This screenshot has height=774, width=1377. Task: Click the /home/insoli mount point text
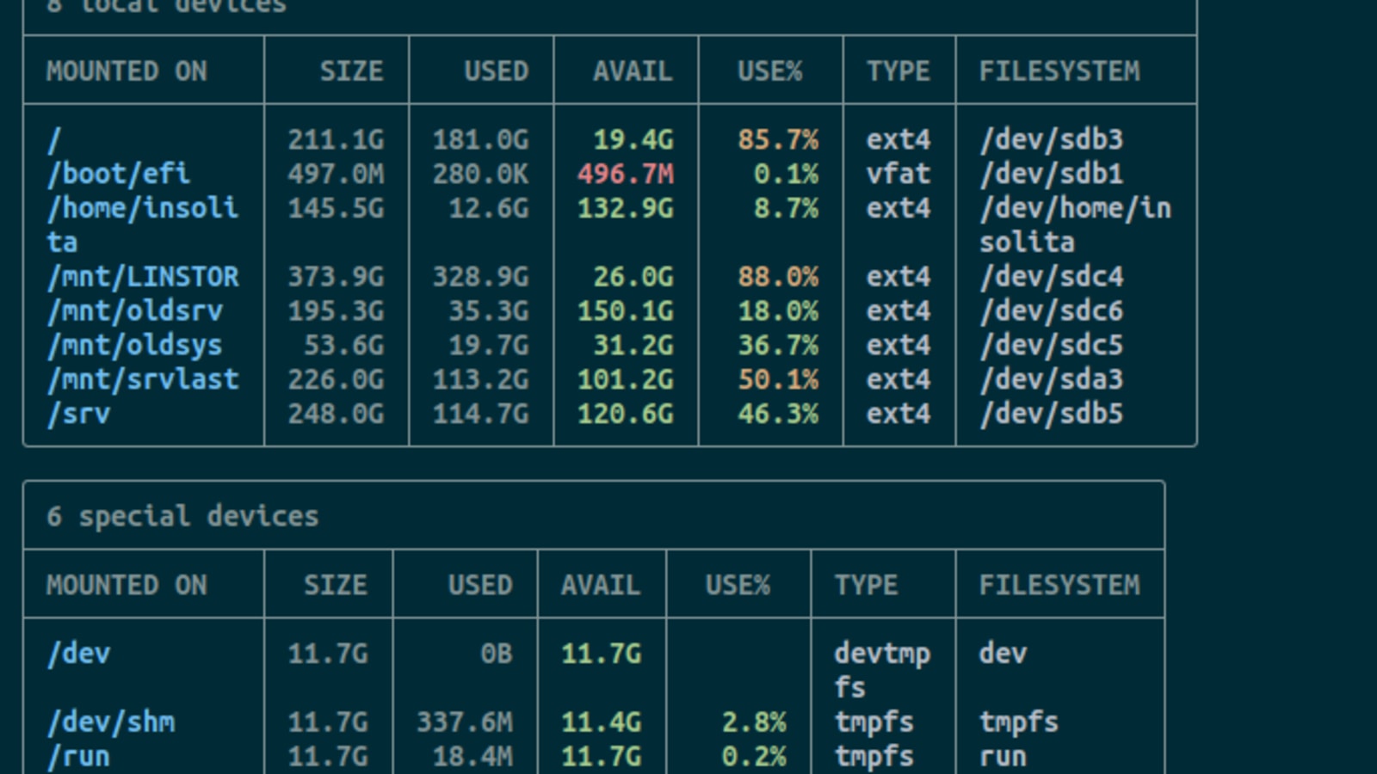click(143, 208)
